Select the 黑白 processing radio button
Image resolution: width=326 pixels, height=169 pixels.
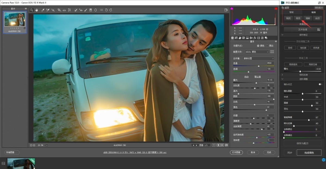267,46
